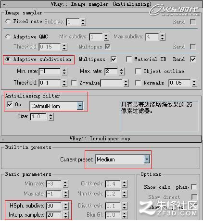Adjust the Blur GI spinner arrows

point(125,215)
